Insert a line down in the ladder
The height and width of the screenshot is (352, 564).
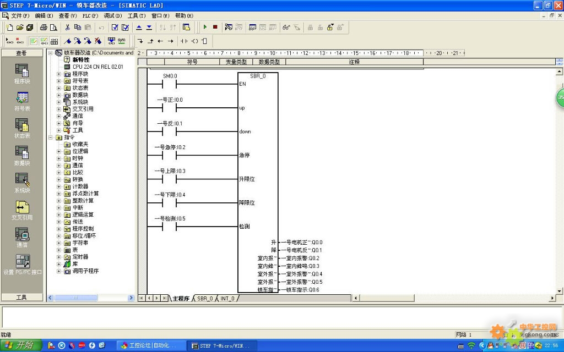140,41
